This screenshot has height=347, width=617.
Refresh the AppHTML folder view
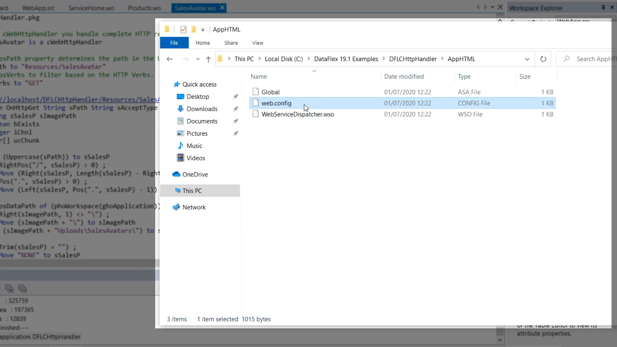[543, 59]
